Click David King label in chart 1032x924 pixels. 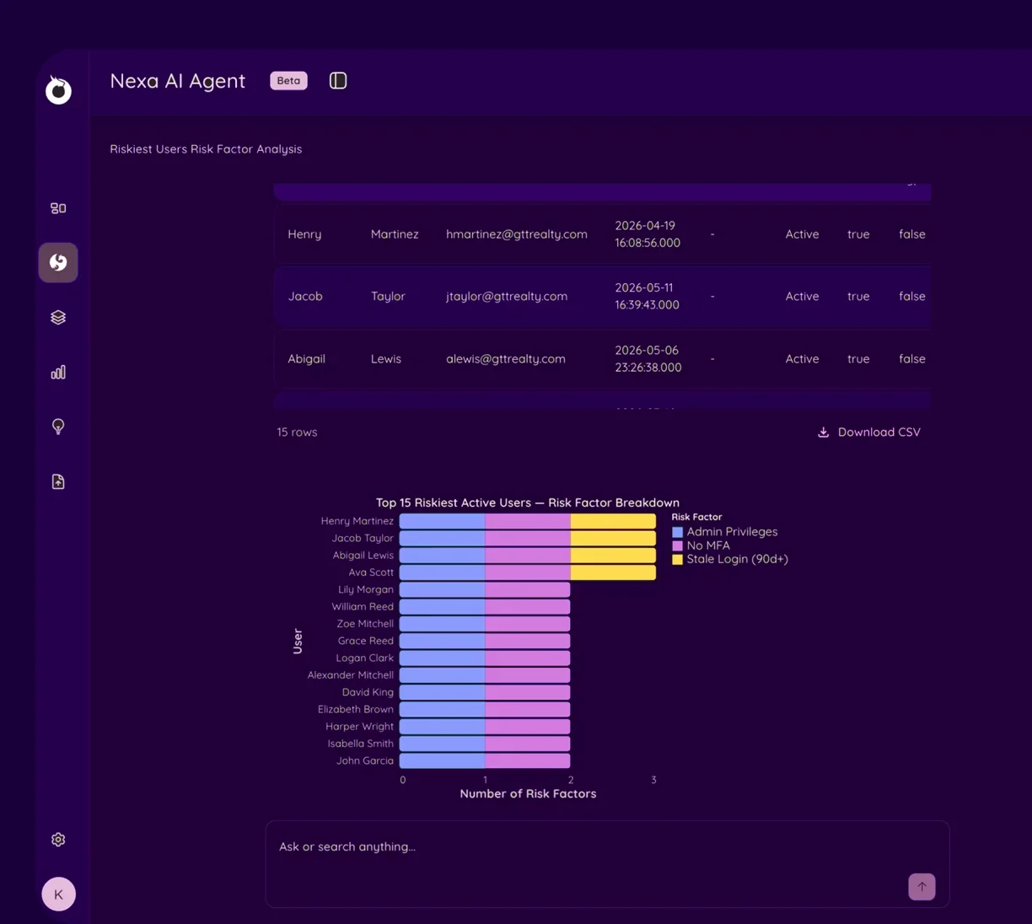click(x=368, y=692)
